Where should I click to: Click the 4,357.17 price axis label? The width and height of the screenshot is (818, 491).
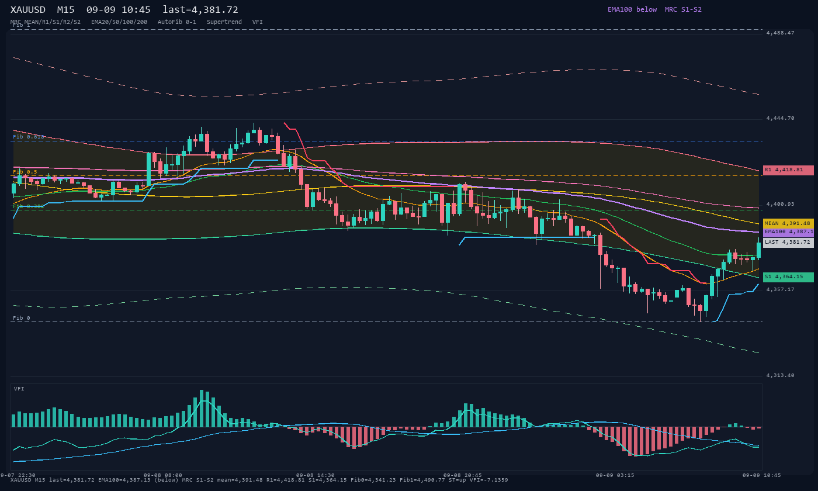(x=781, y=289)
